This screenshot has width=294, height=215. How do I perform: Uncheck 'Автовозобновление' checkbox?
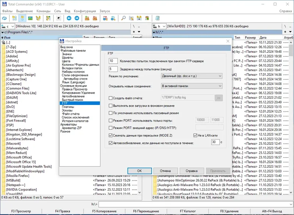point(111,143)
